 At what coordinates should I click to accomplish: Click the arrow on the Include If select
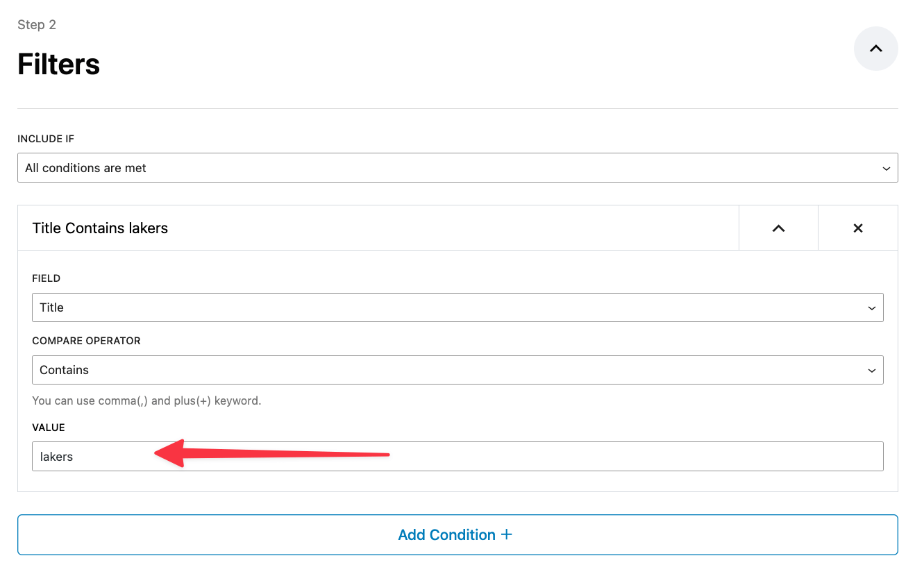pyautogui.click(x=886, y=169)
